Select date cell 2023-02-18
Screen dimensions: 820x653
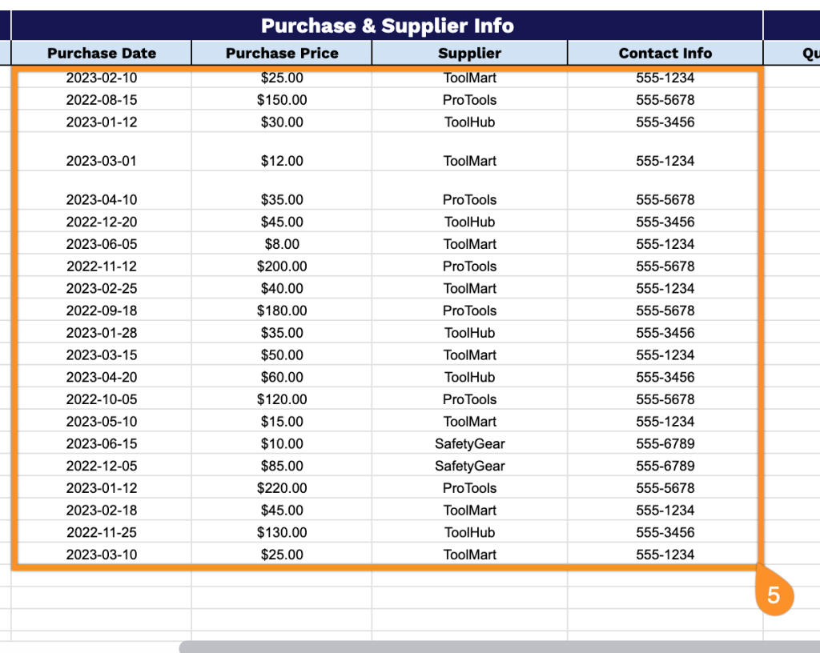(x=102, y=511)
